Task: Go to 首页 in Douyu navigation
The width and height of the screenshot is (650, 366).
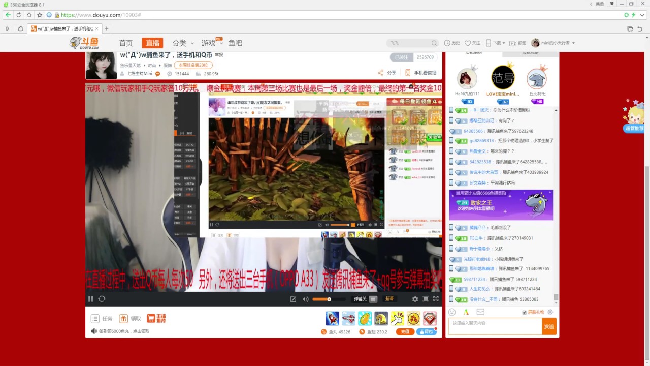Action: [126, 43]
